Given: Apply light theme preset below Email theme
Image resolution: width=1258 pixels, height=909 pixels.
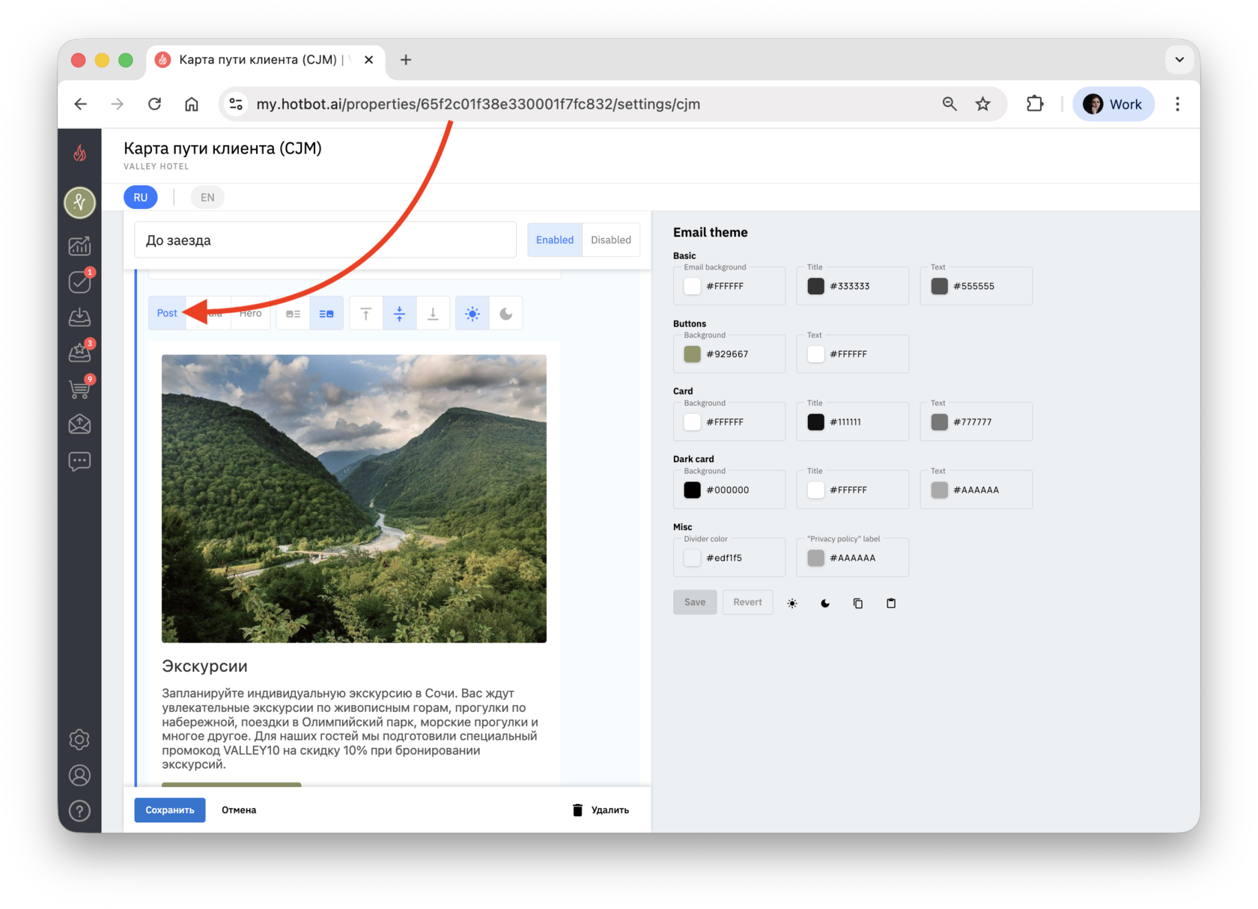Looking at the screenshot, I should pos(792,603).
